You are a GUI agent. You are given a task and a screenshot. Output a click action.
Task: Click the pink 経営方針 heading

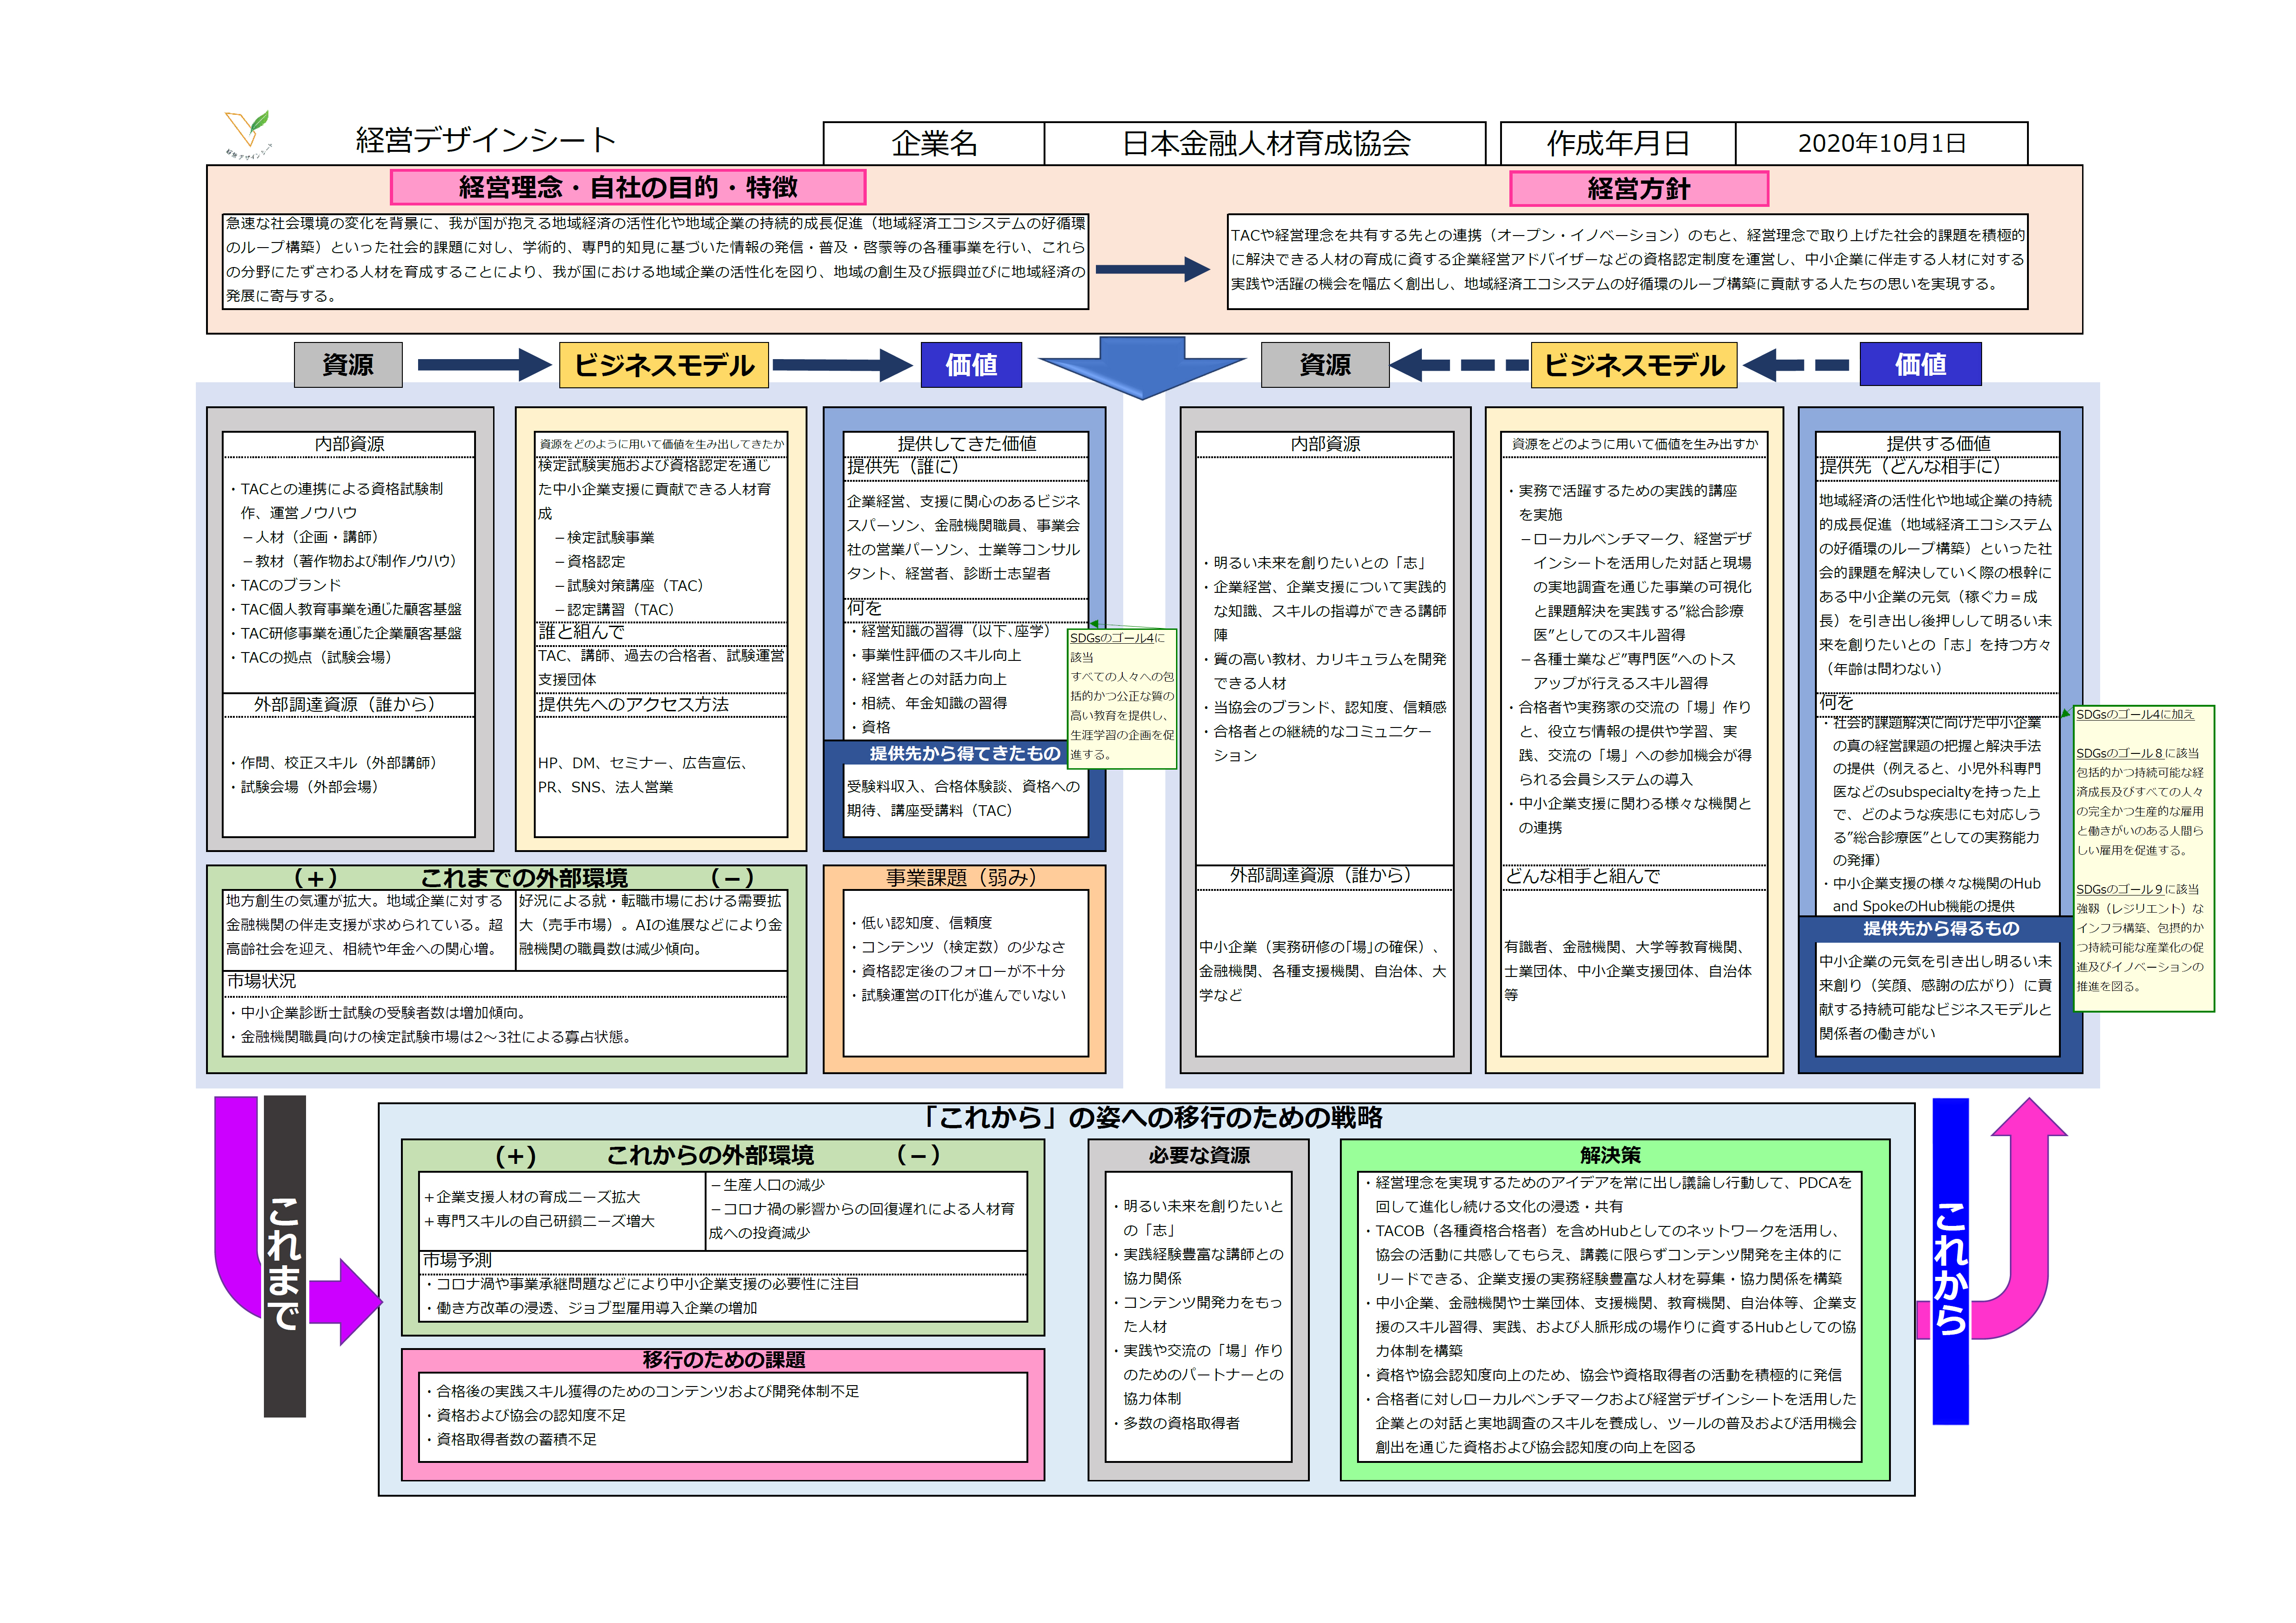[x=1639, y=189]
